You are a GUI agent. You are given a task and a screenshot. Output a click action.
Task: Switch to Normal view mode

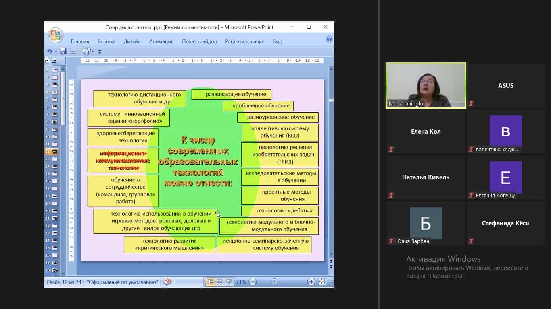click(210, 282)
